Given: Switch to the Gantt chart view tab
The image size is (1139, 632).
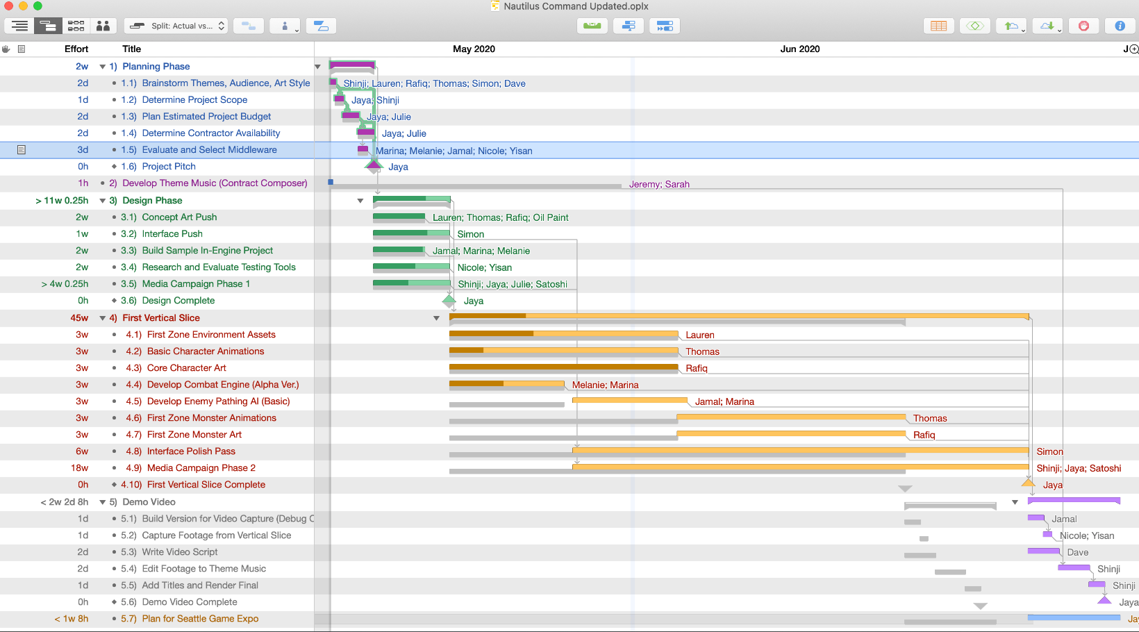Looking at the screenshot, I should click(48, 26).
